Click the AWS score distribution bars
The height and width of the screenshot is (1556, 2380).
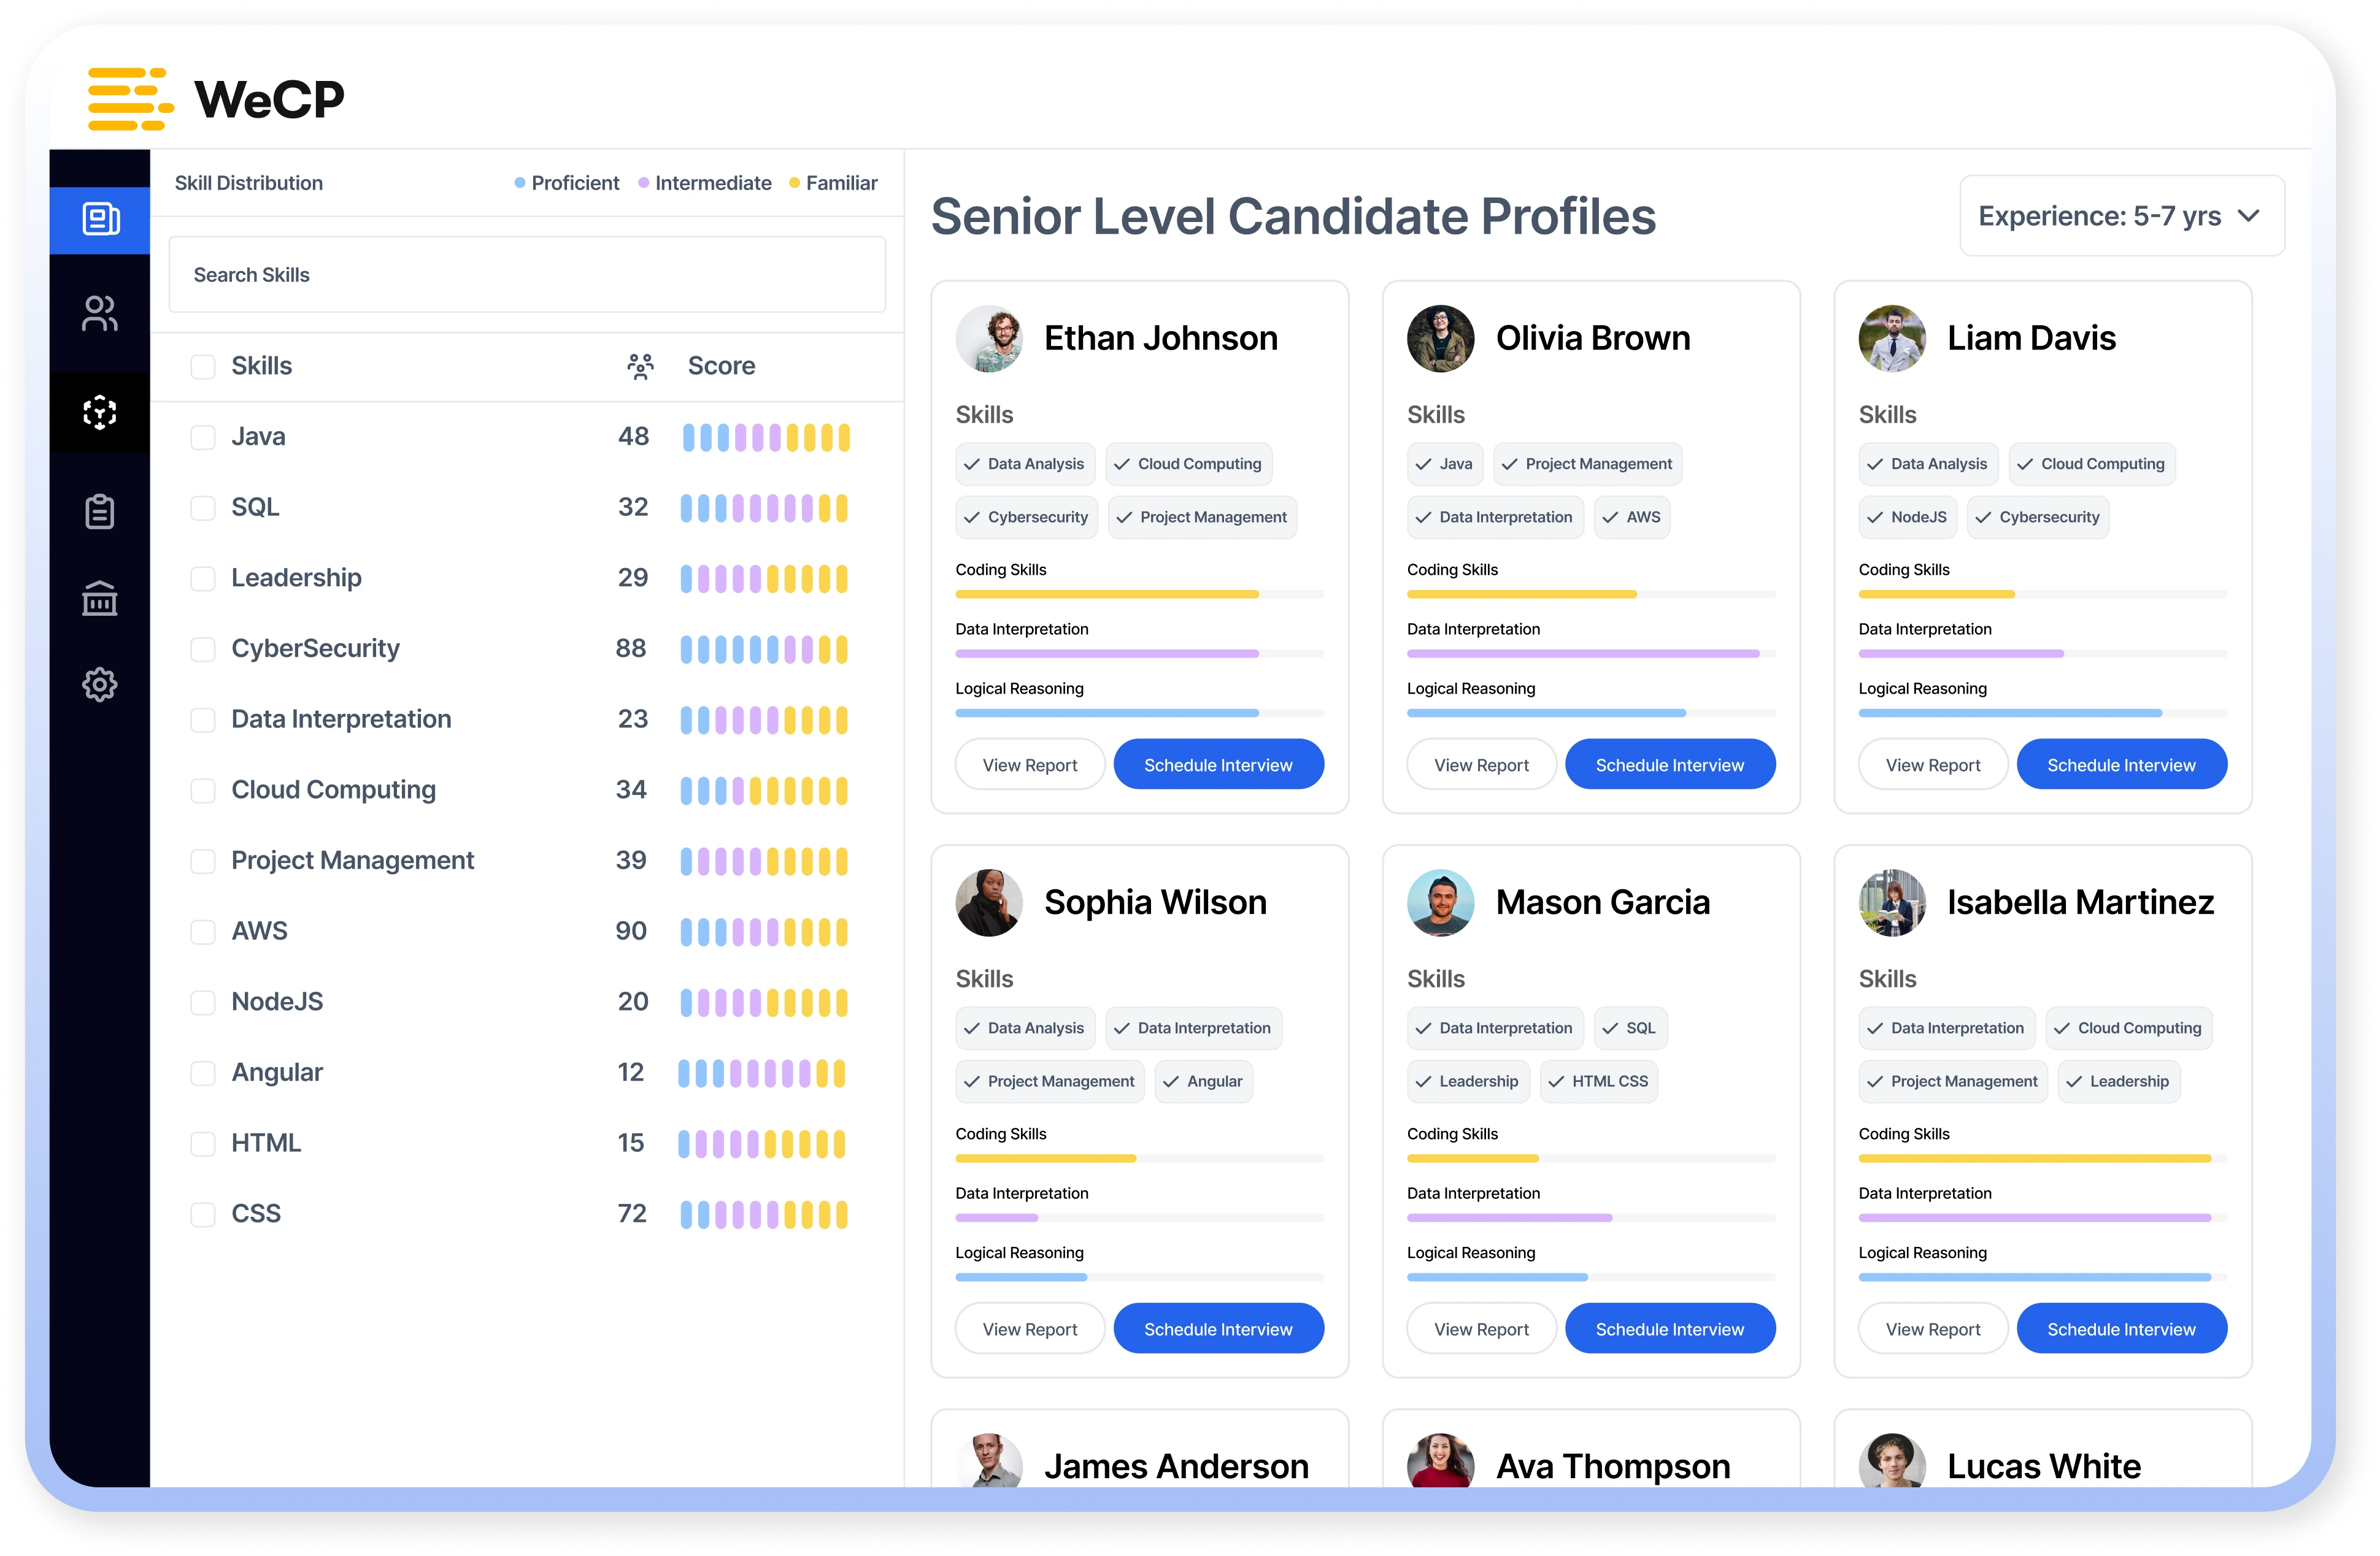click(764, 932)
